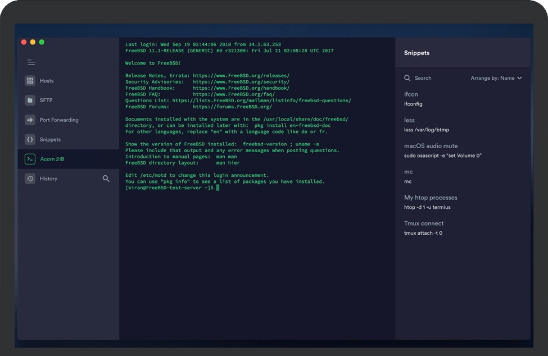Click the FreeBSD security URL in terminal
The height and width of the screenshot is (356, 548).
(x=241, y=81)
